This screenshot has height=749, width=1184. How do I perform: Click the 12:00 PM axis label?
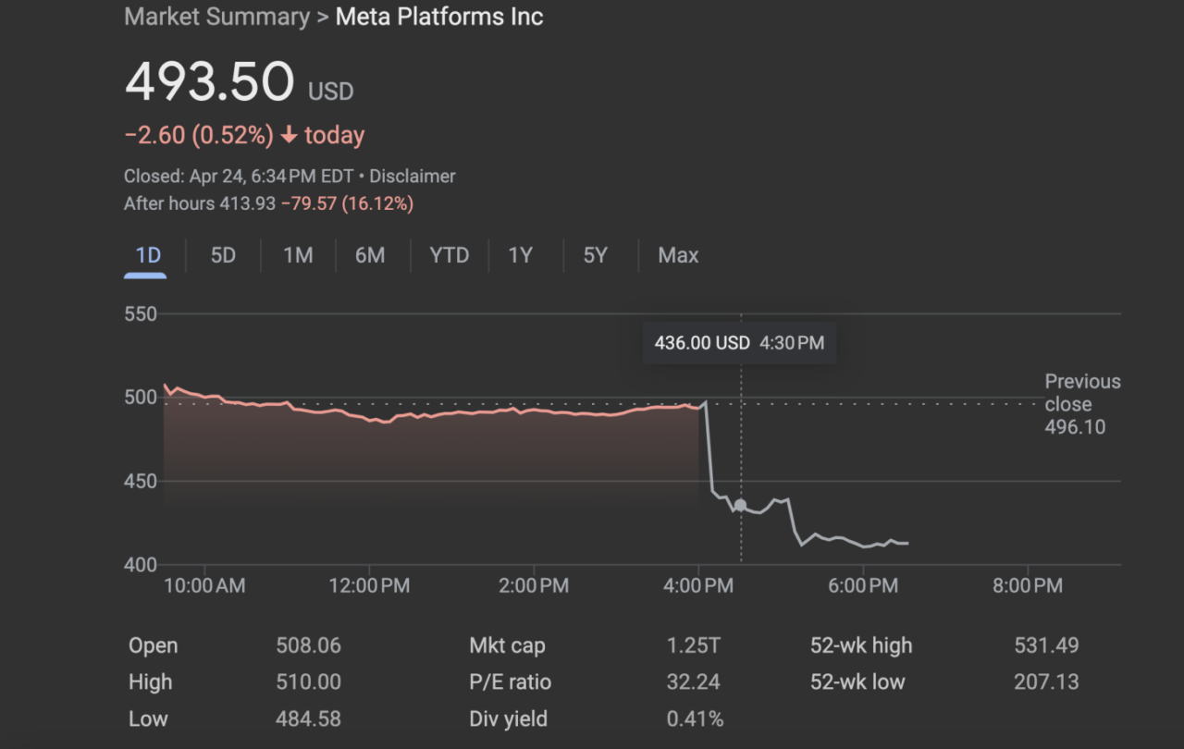click(x=369, y=585)
